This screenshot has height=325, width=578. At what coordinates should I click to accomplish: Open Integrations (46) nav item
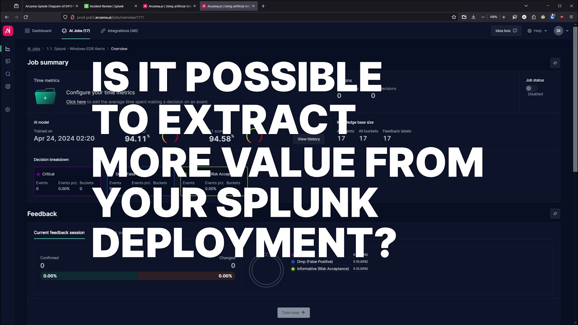pyautogui.click(x=119, y=31)
